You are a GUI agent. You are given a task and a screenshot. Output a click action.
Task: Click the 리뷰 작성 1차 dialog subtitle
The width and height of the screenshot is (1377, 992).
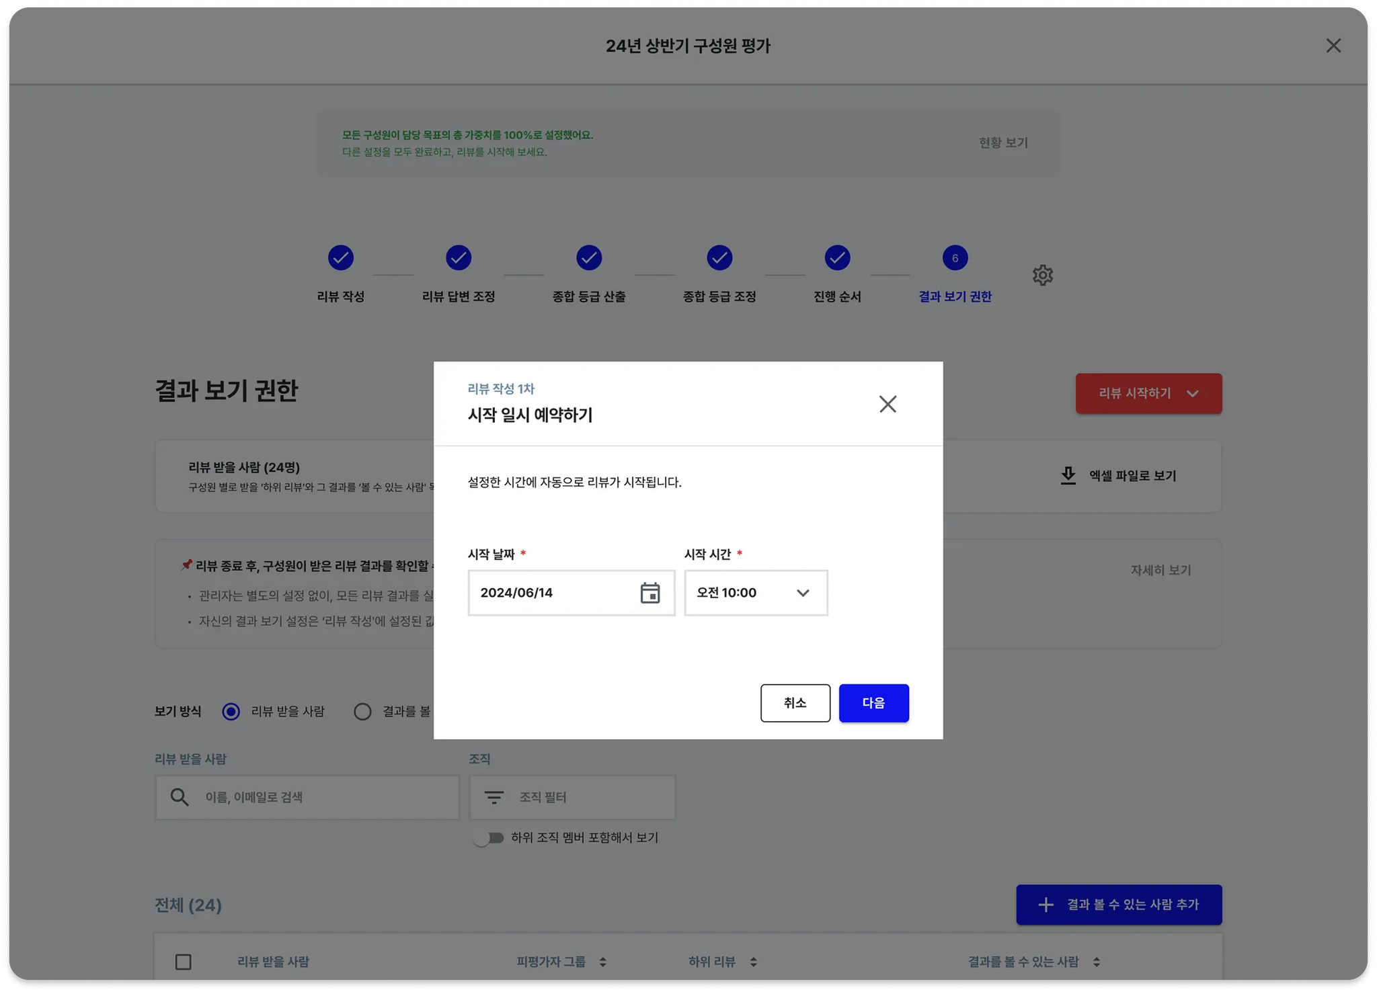(501, 388)
